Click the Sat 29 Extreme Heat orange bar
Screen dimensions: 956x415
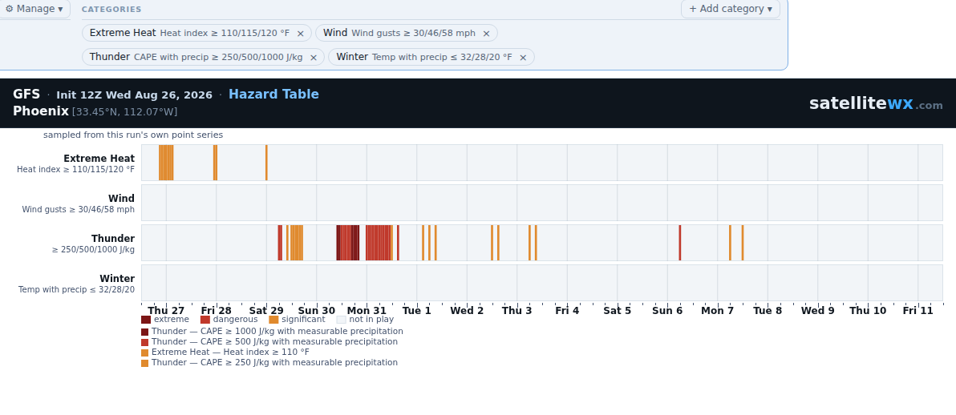point(266,163)
